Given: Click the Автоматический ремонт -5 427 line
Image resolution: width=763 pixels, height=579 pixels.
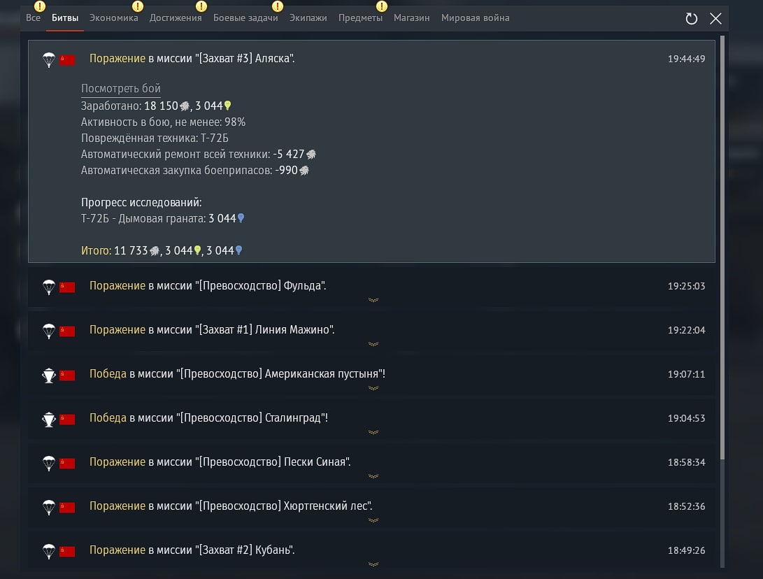Looking at the screenshot, I should pos(199,155).
